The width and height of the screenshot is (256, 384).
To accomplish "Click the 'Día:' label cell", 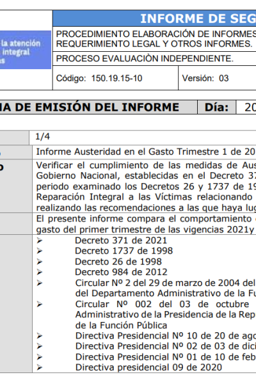I will tap(216, 108).
